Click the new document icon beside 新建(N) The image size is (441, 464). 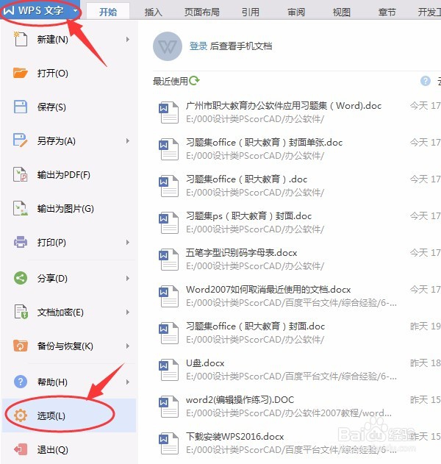[21, 40]
